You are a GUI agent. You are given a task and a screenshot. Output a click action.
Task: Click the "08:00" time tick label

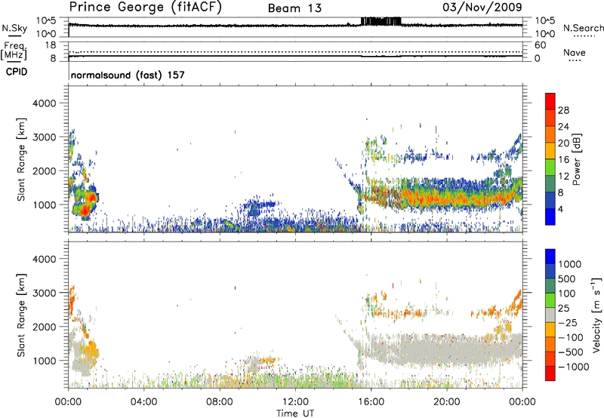219,402
